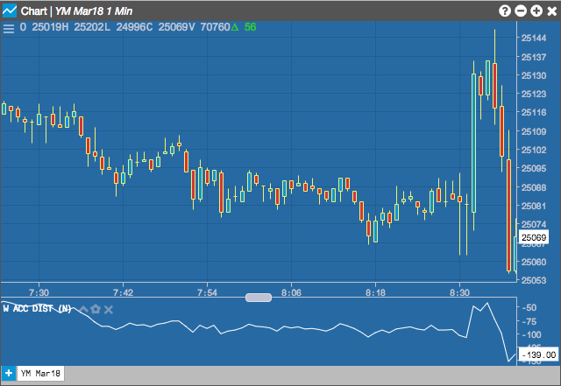Click the W ACC DIST (N) study label

pyautogui.click(x=37, y=308)
